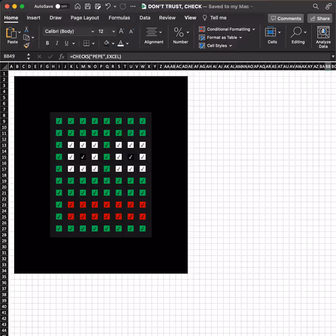Toggle the AutoSave switch

click(60, 7)
